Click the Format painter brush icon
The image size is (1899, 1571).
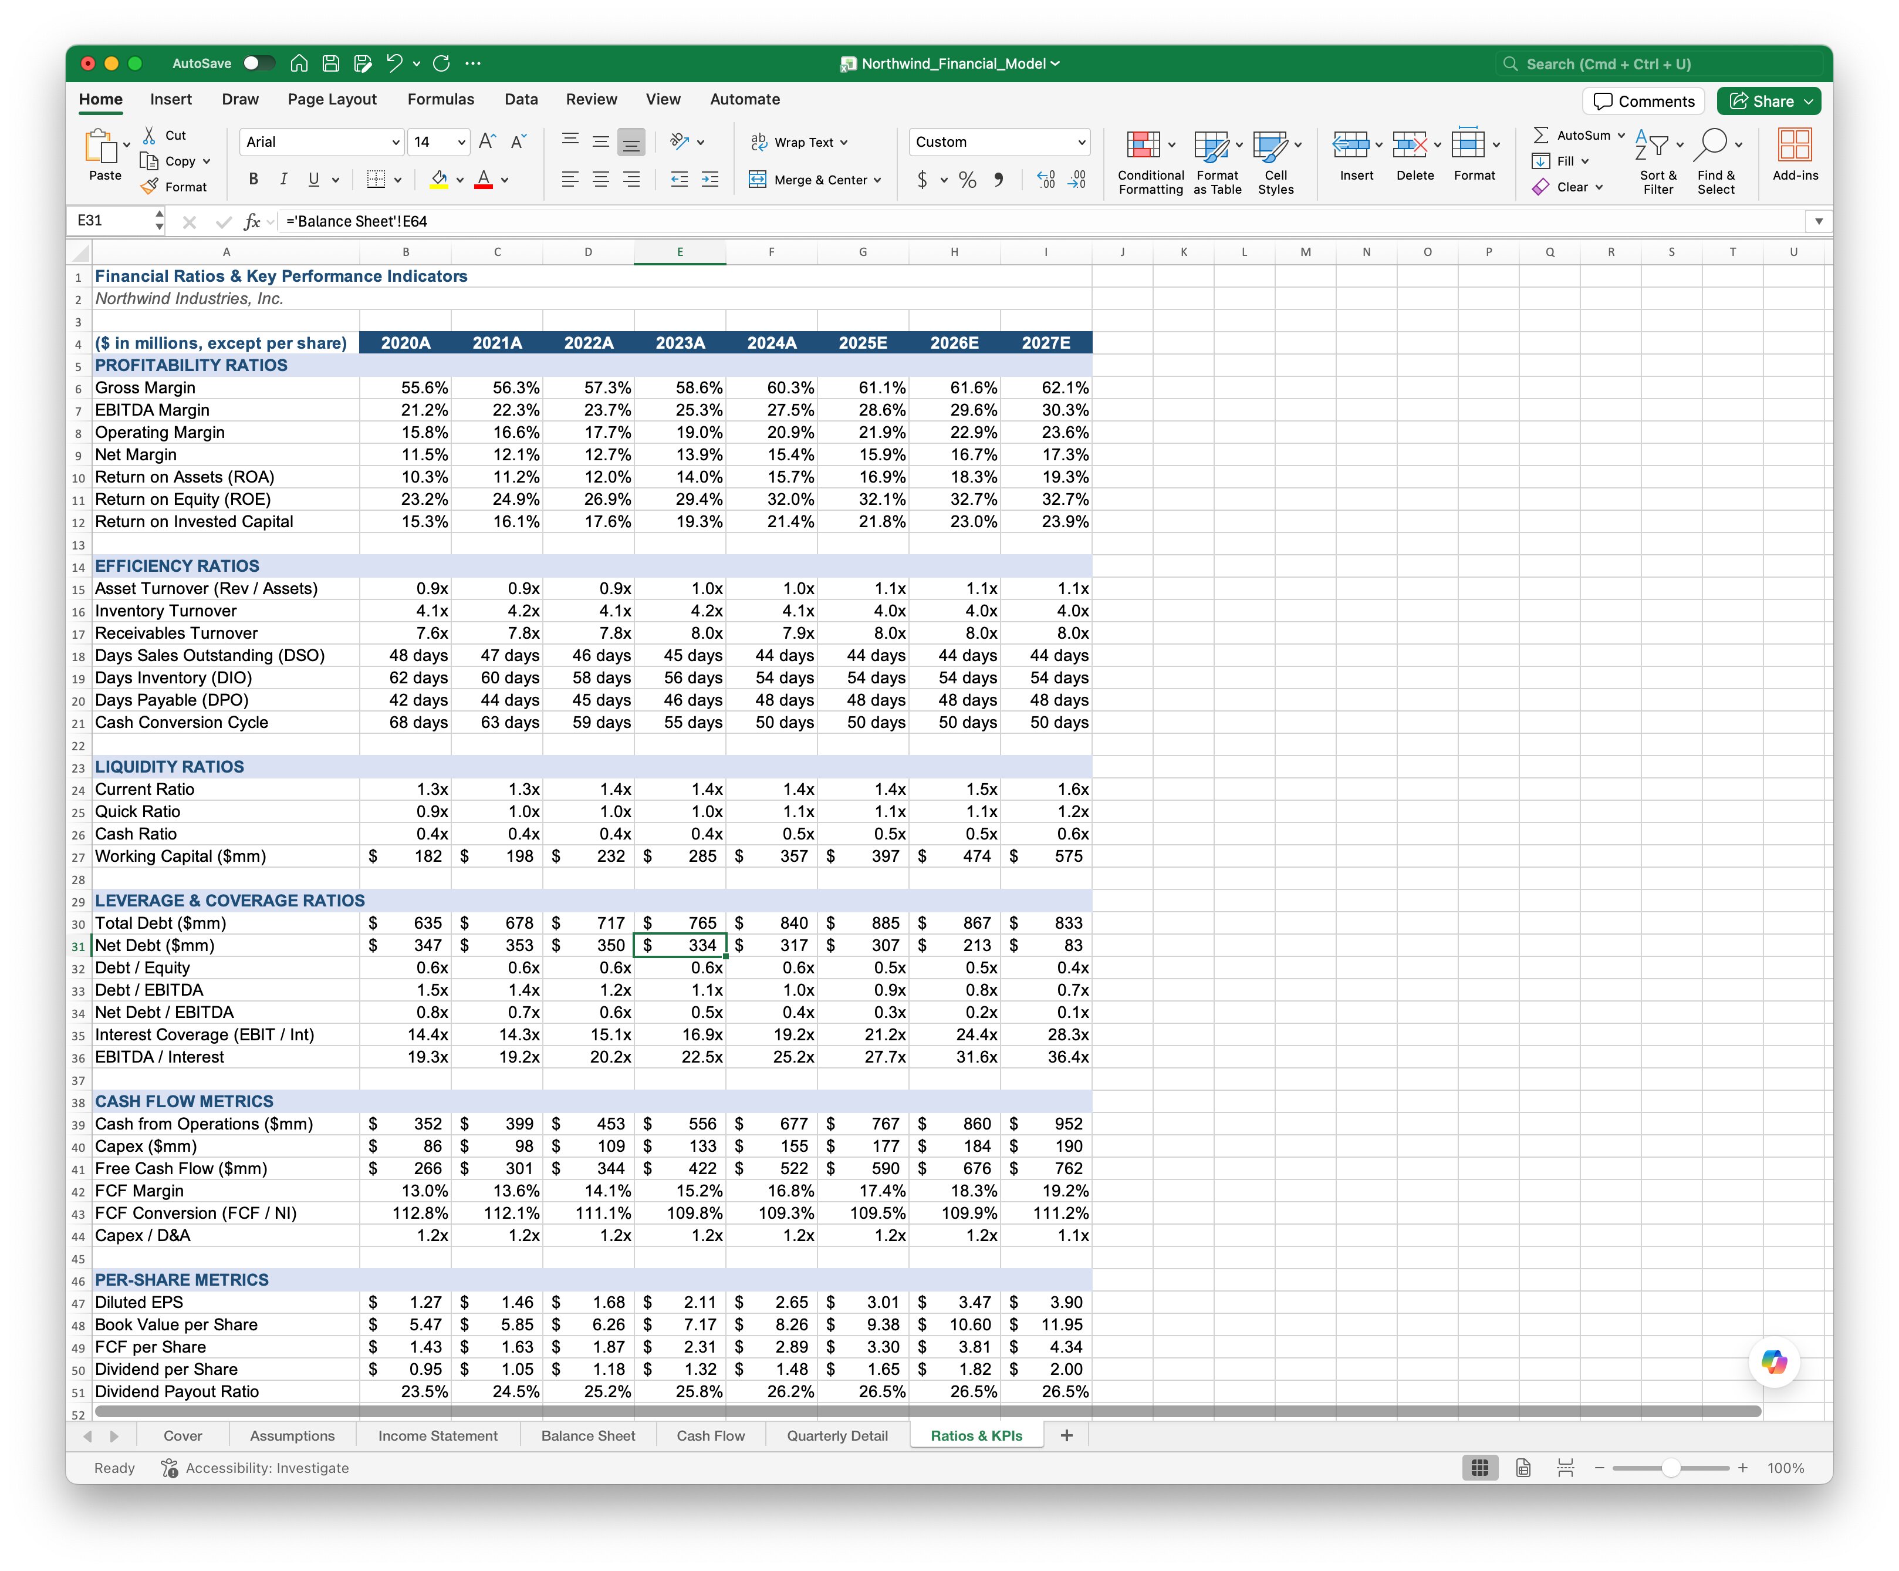click(150, 186)
